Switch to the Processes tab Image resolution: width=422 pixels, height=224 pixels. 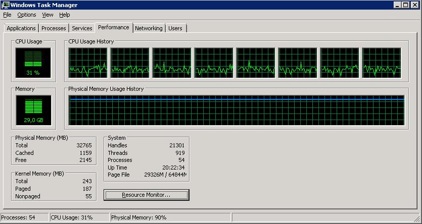point(54,28)
